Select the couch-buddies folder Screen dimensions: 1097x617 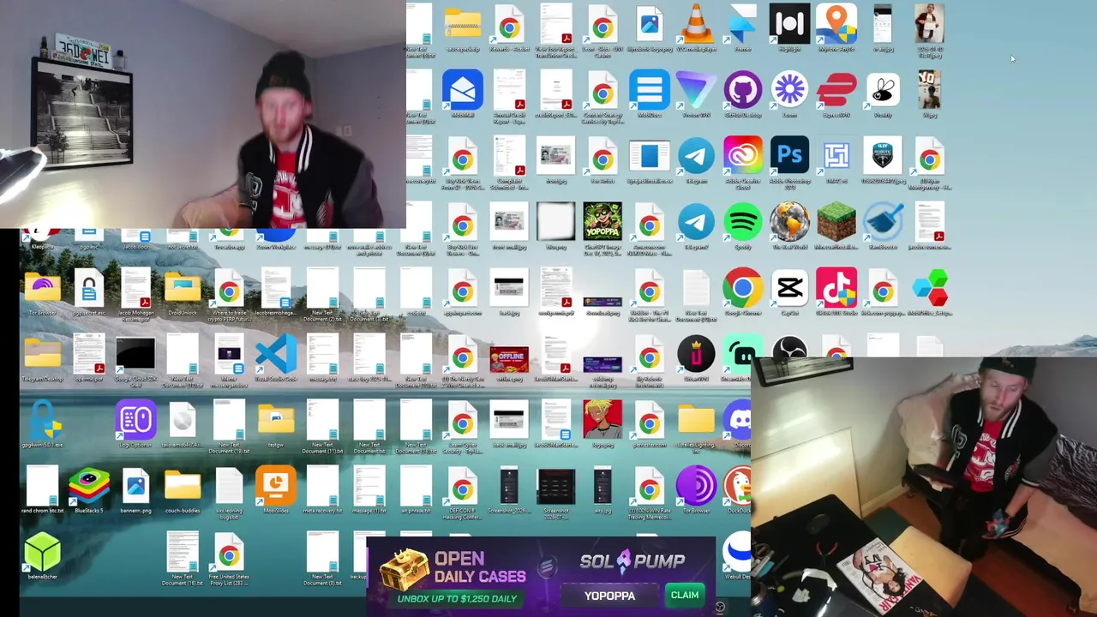tap(182, 487)
